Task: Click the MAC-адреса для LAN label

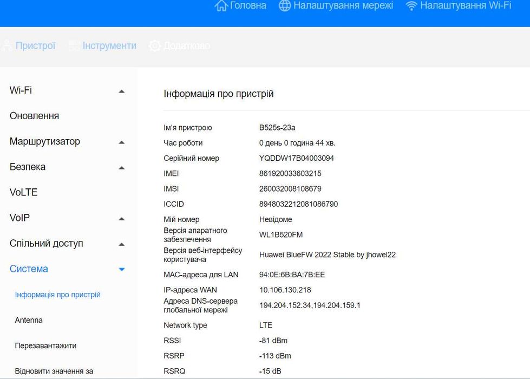Action: click(201, 275)
